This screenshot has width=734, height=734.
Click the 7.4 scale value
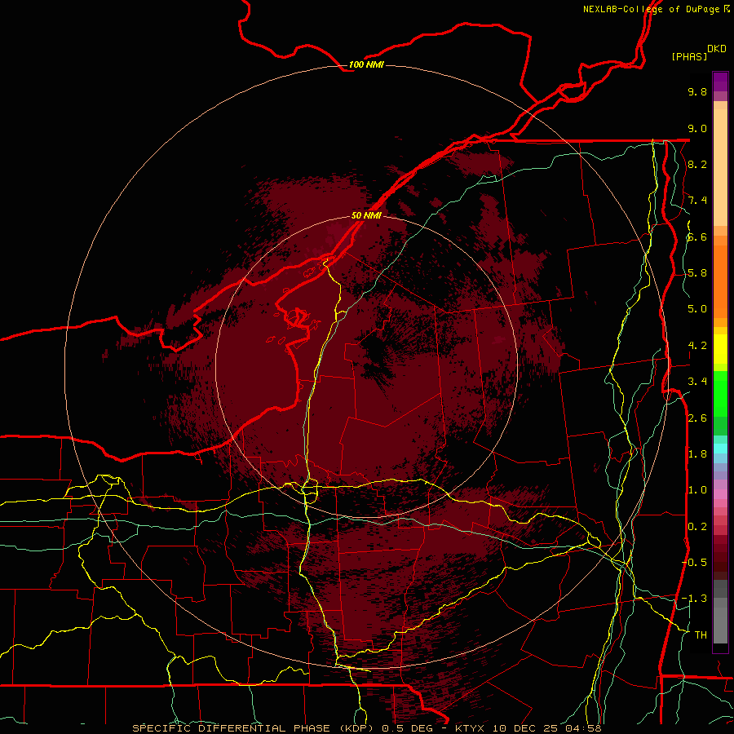tap(697, 201)
